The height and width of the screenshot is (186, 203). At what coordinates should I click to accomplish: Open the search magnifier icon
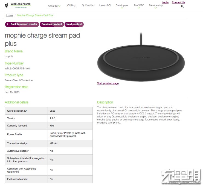pyautogui.click(x=182, y=6)
